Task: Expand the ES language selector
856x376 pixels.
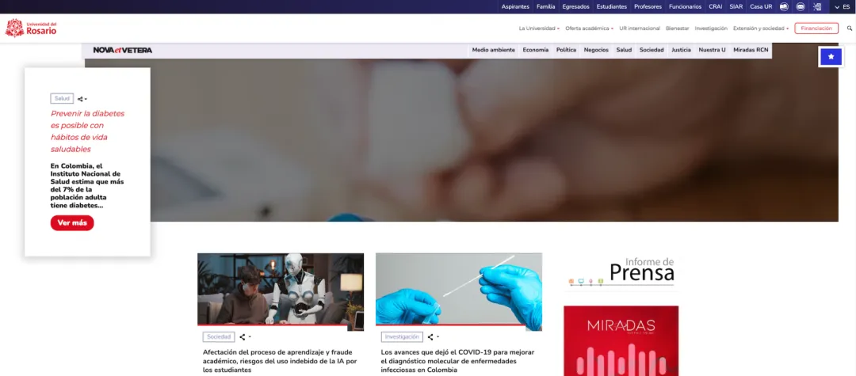Action: click(x=842, y=6)
